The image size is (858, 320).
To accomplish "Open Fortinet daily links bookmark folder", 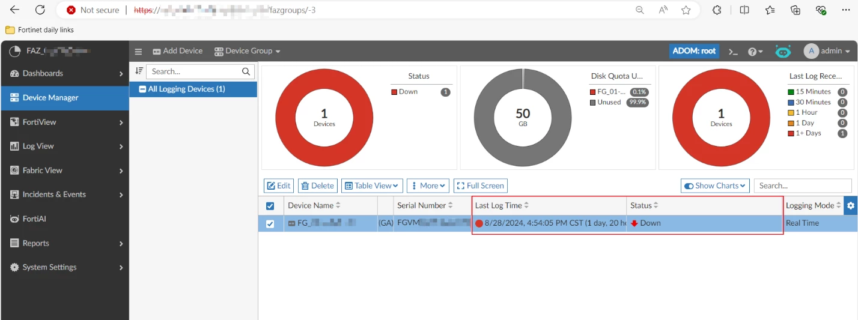I will point(40,29).
